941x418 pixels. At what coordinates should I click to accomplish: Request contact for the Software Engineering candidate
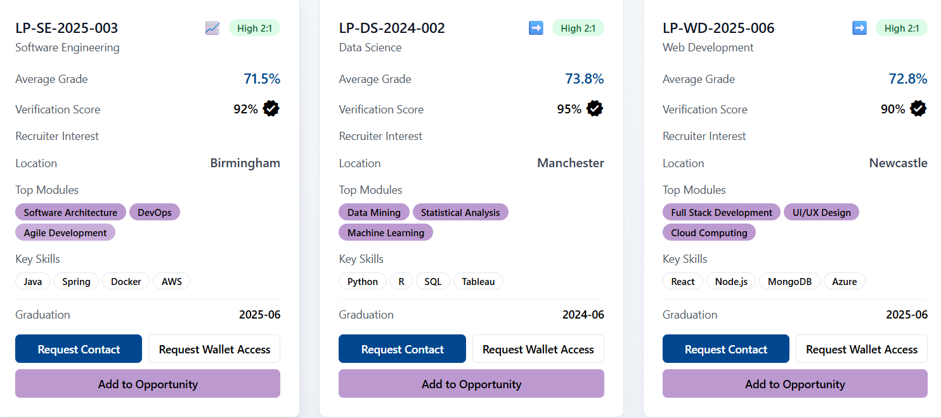point(79,349)
